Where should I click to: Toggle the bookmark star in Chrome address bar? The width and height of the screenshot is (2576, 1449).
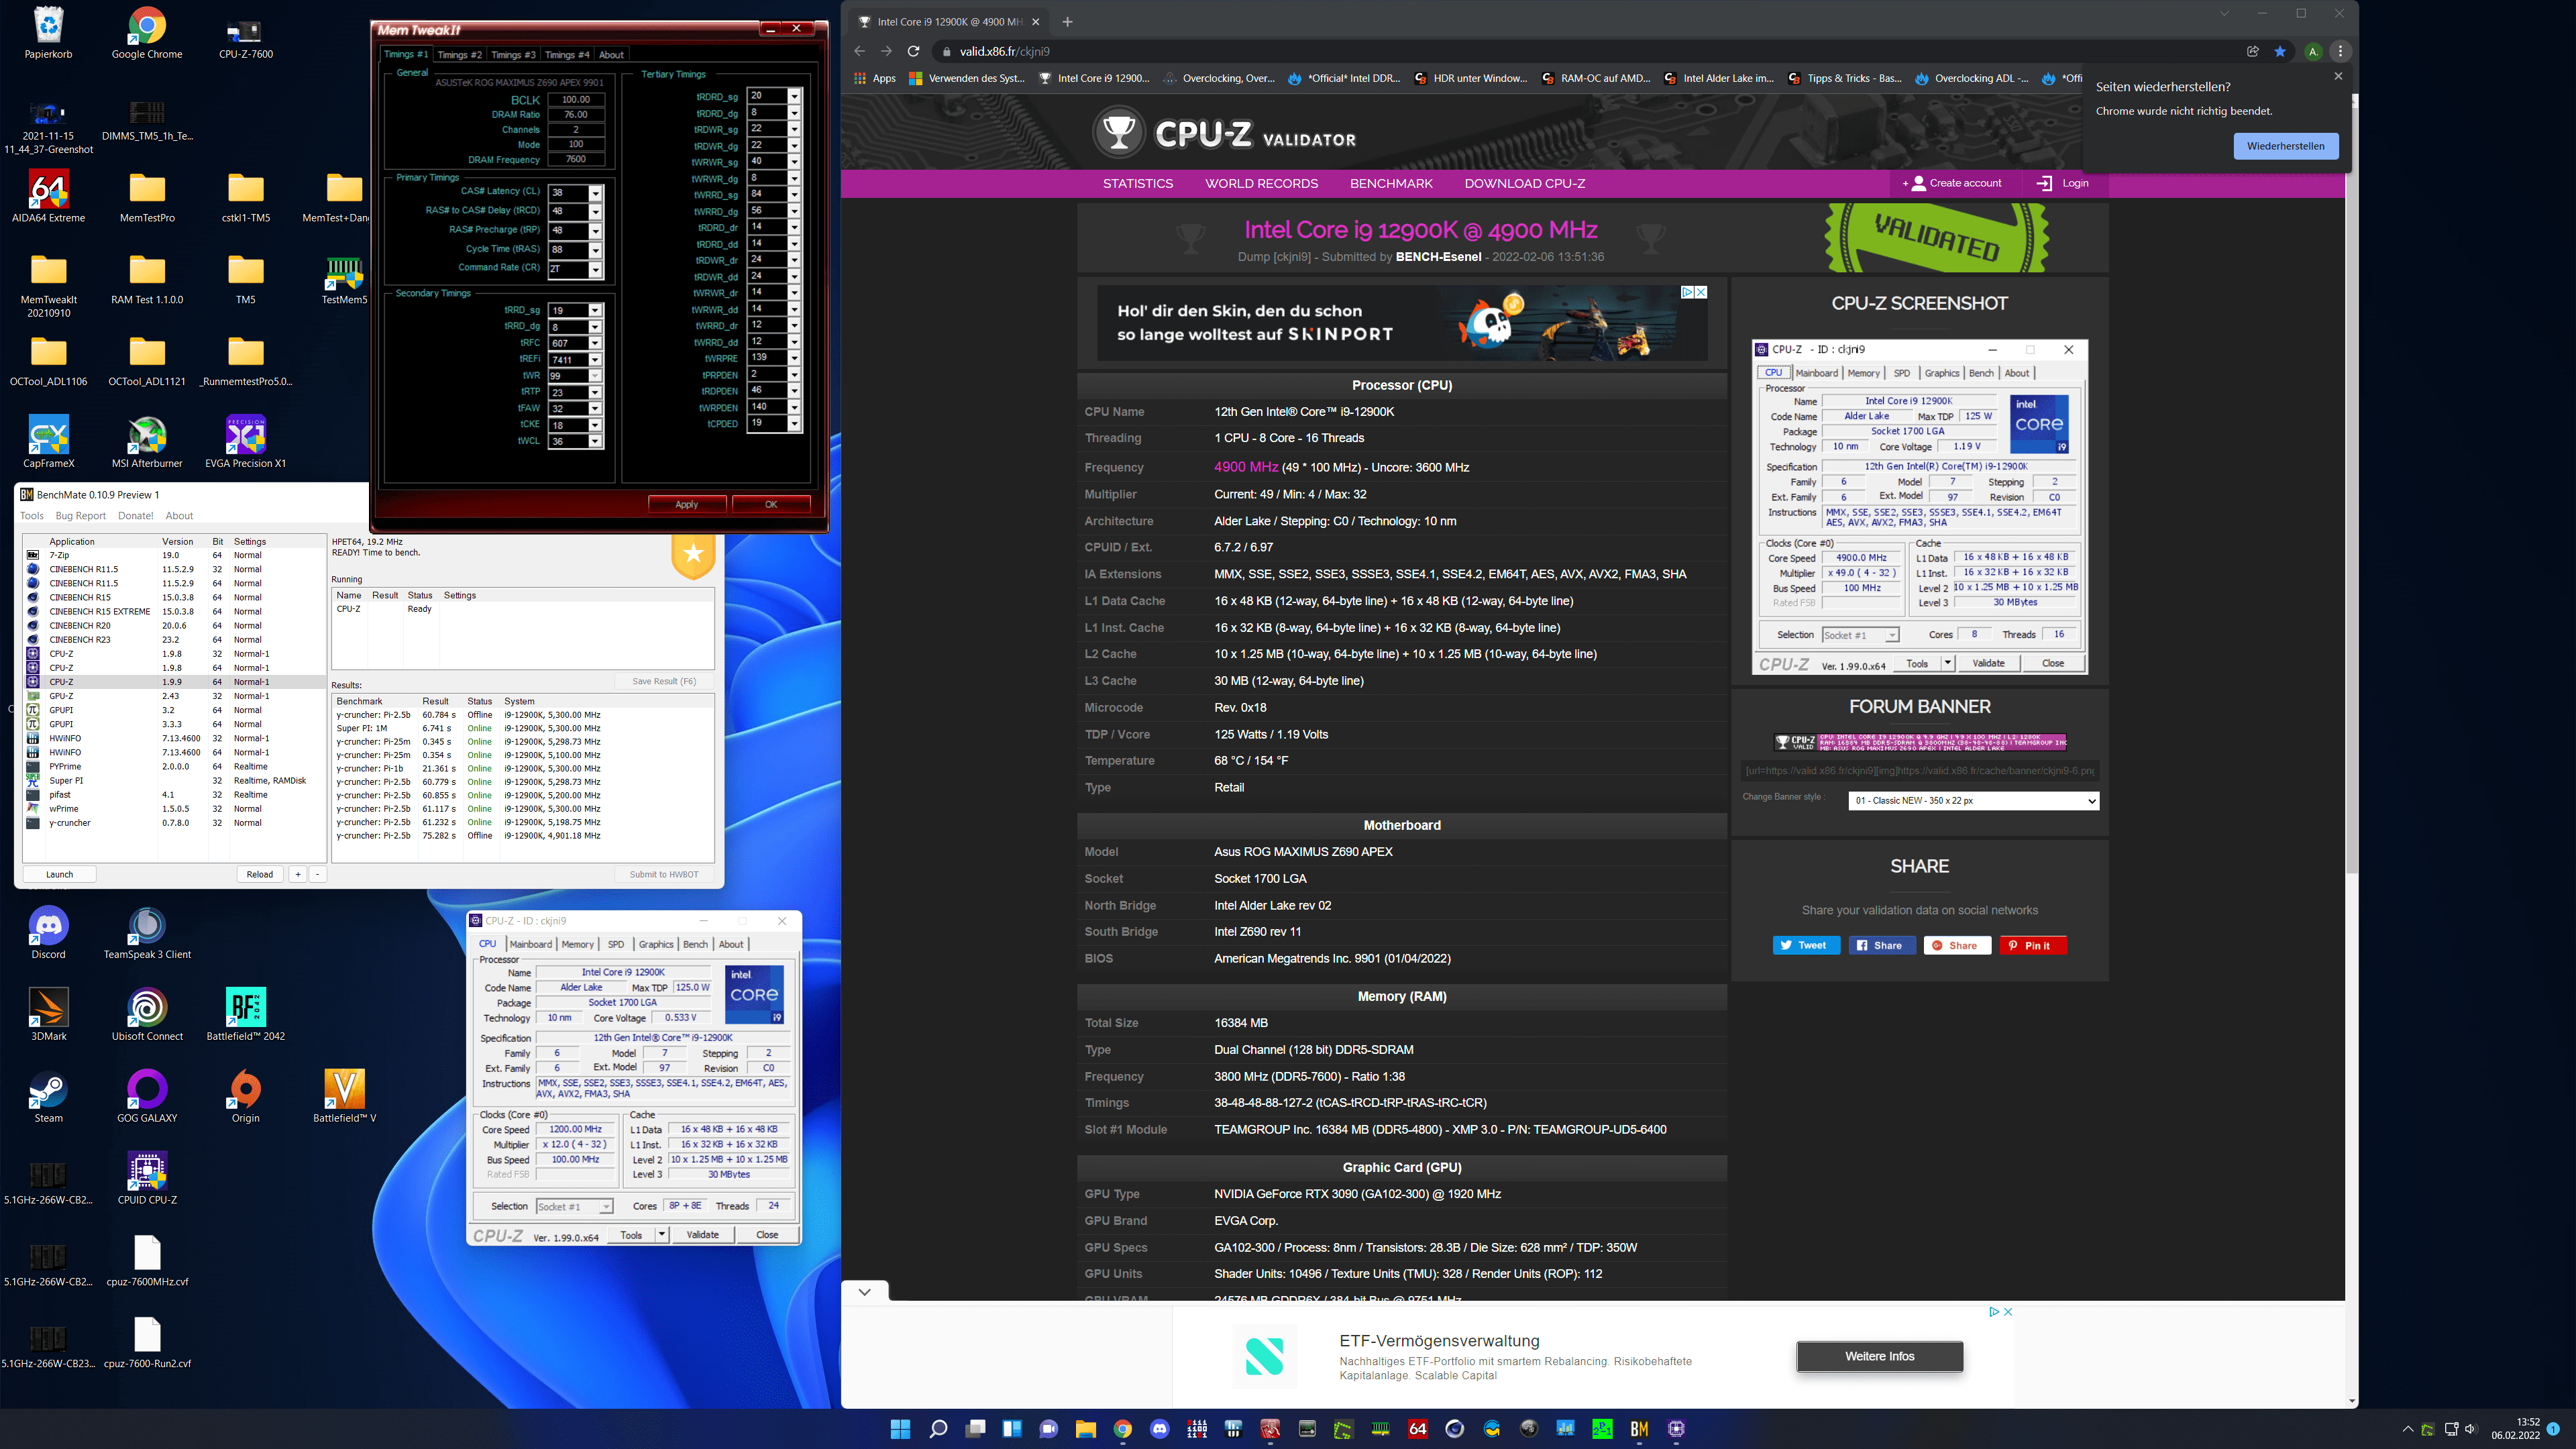coord(2280,51)
